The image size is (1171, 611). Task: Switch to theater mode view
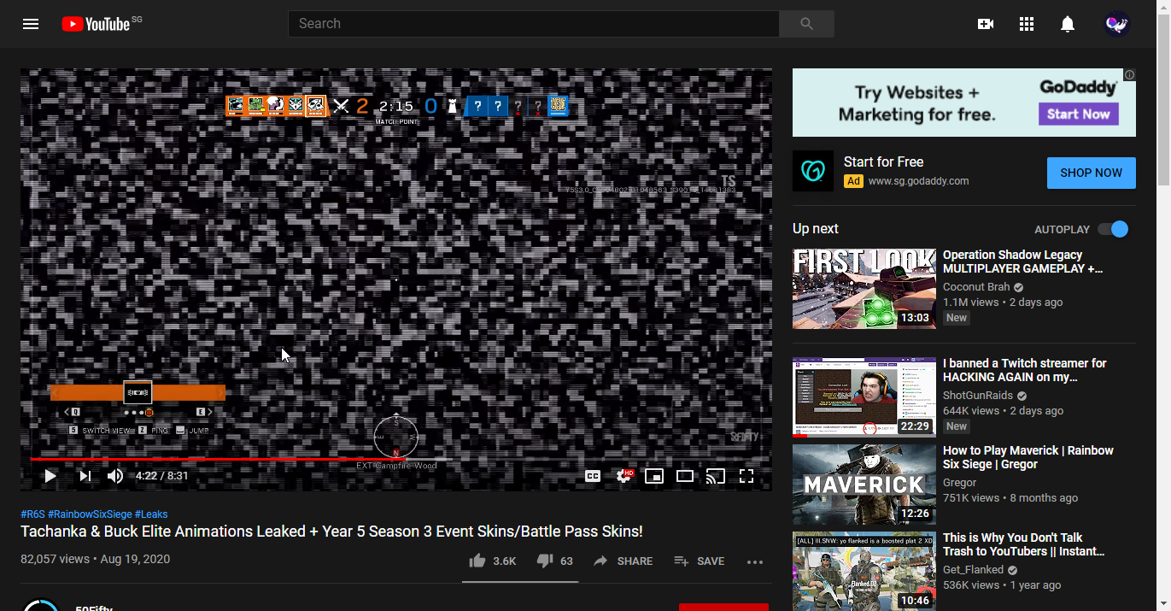click(x=685, y=476)
